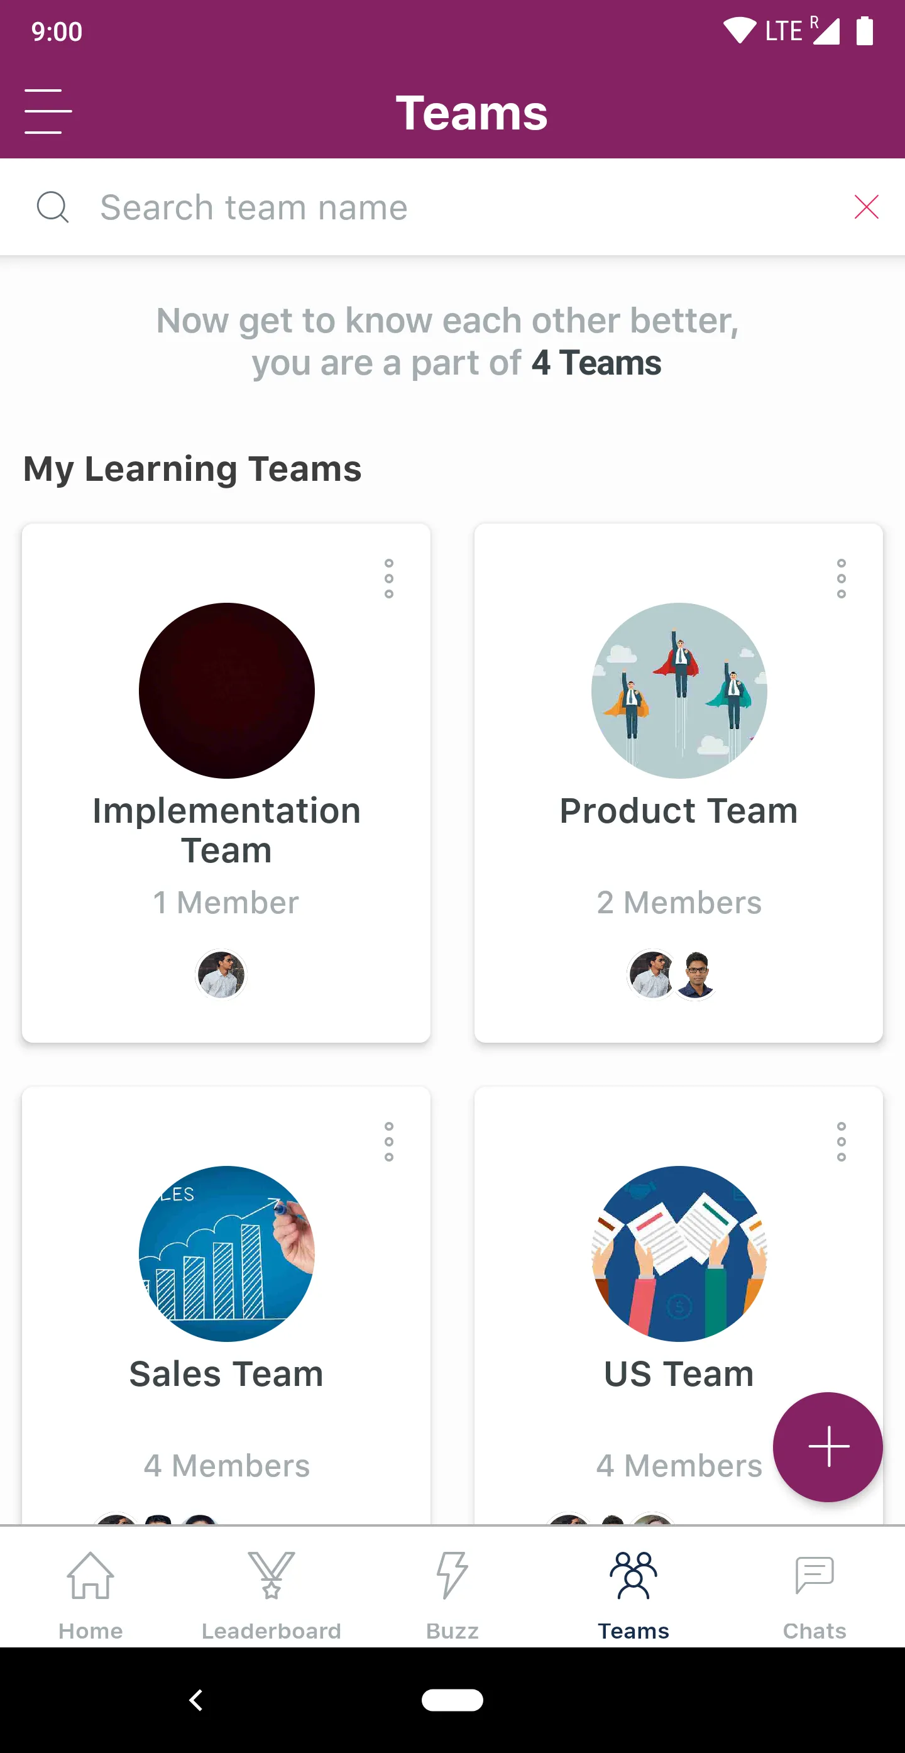Open options menu on Product Team card
This screenshot has height=1753, width=905.
click(841, 578)
